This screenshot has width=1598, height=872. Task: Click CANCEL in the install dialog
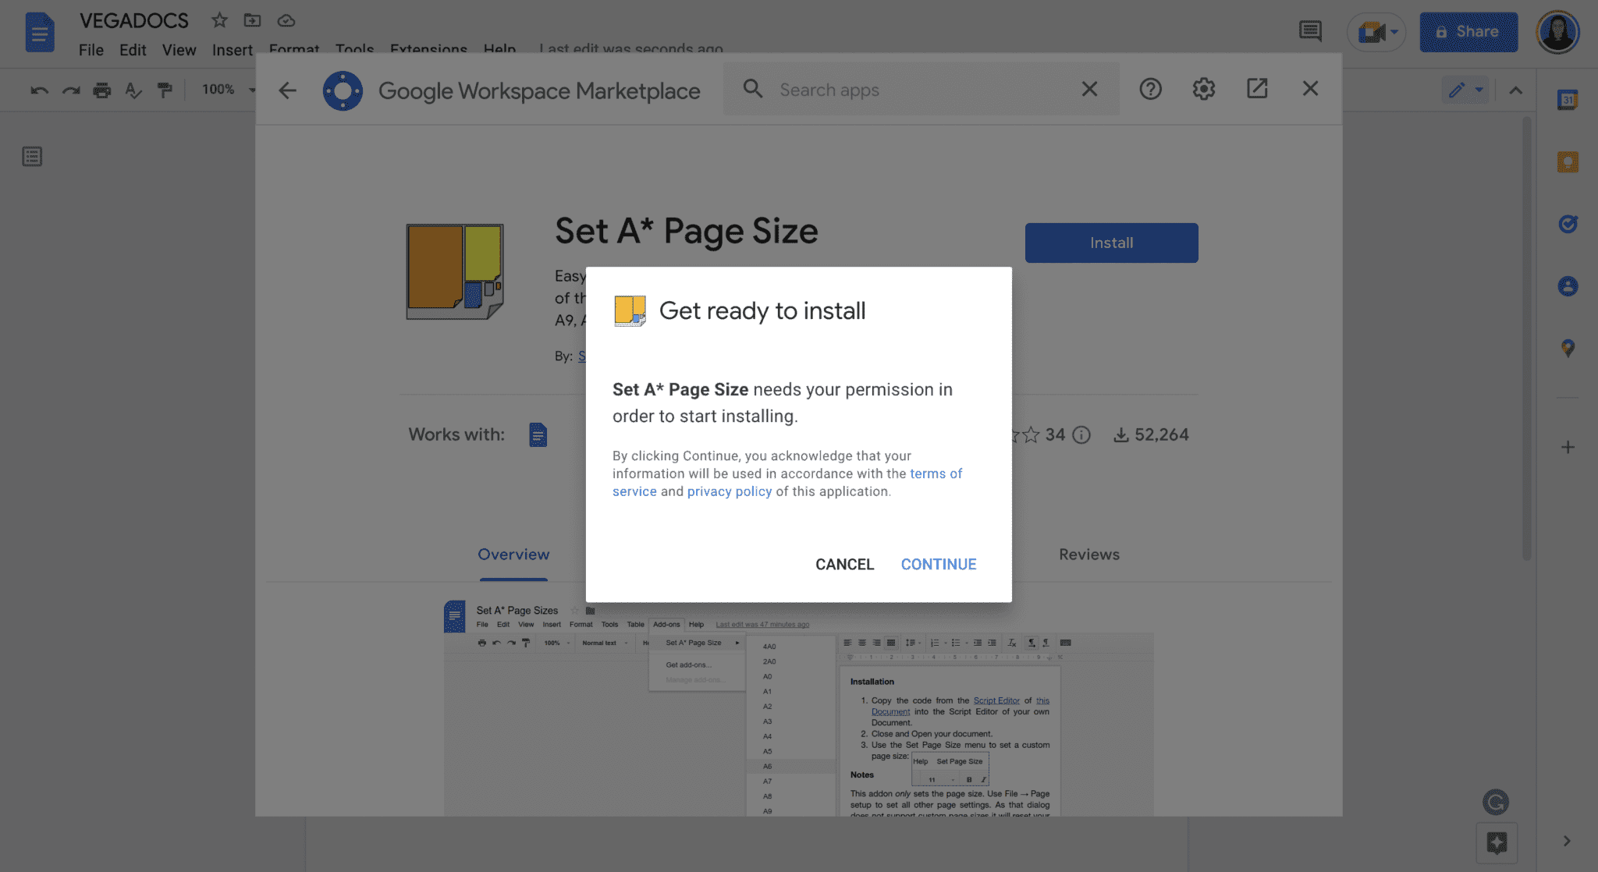pos(844,564)
